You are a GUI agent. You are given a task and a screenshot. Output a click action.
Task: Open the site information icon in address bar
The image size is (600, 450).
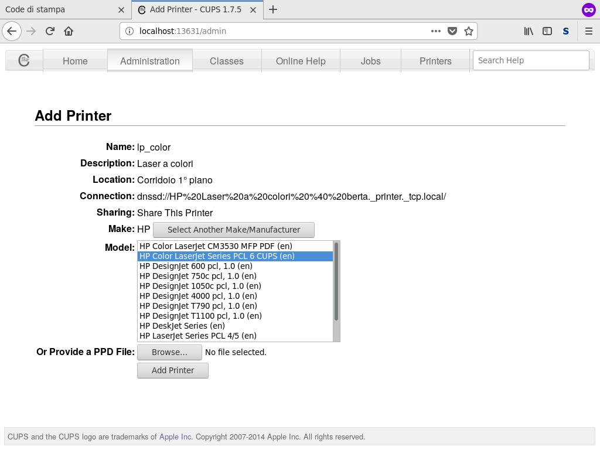click(x=129, y=31)
